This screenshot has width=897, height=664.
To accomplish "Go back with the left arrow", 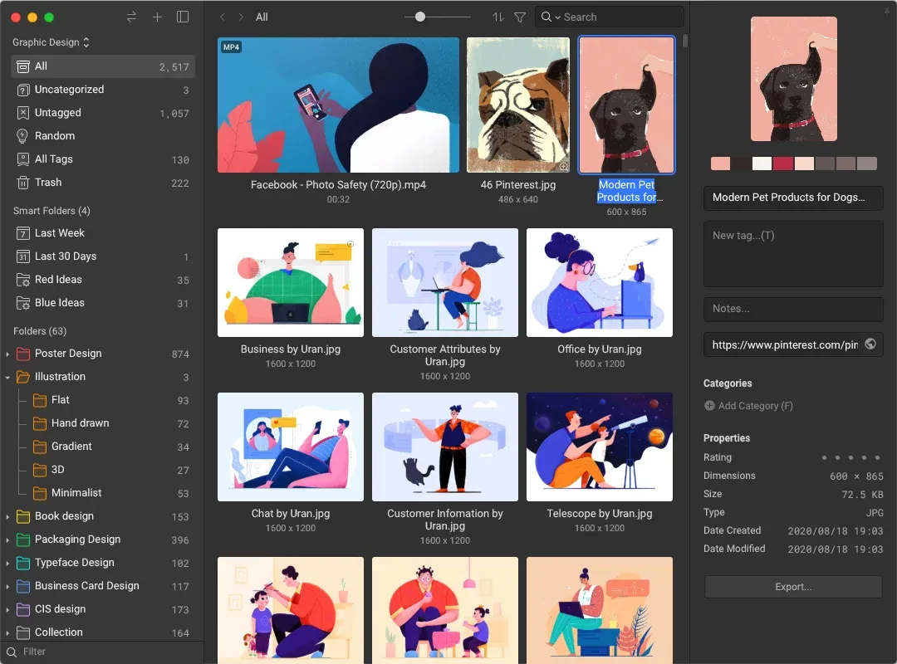I will tap(223, 17).
